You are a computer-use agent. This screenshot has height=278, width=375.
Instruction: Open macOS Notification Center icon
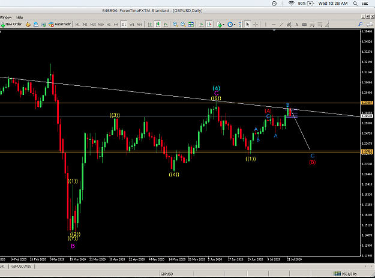coord(365,4)
